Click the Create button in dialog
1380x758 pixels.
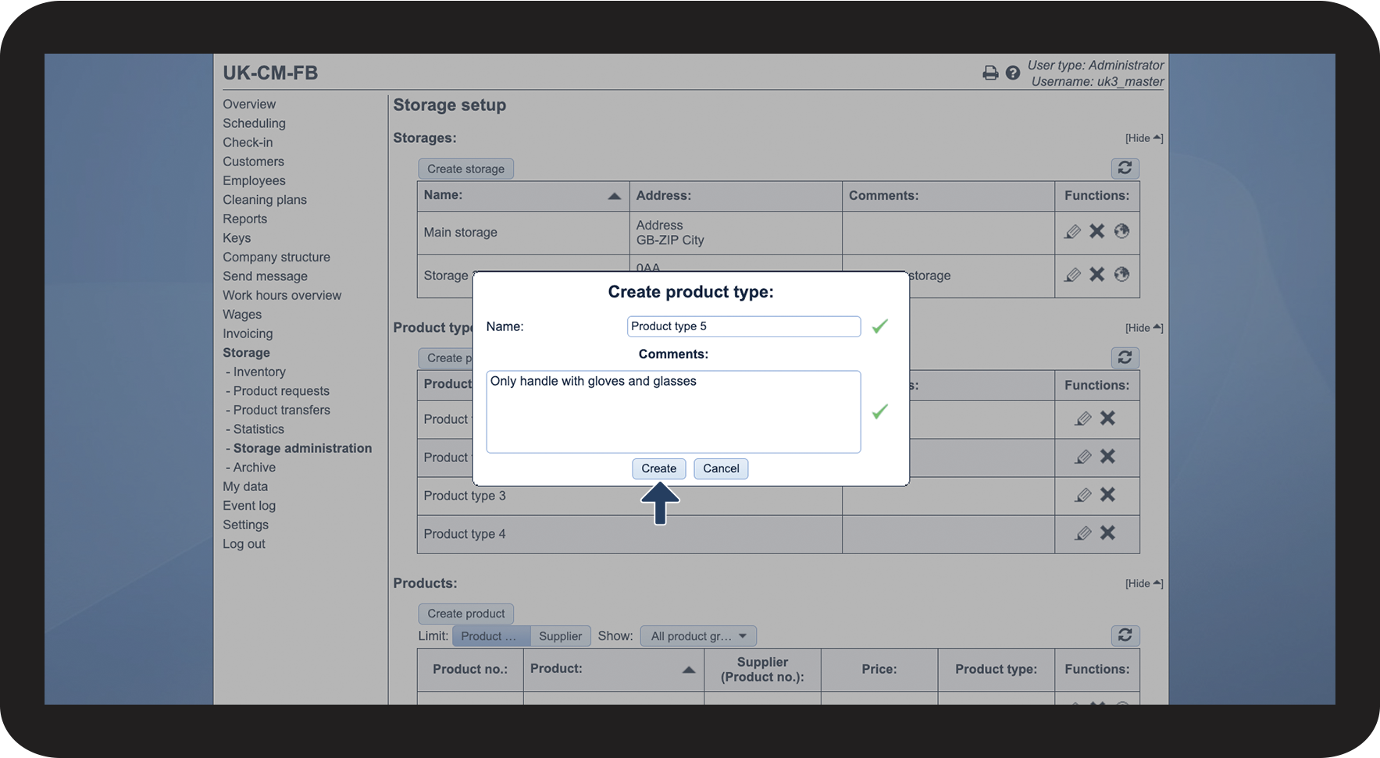[x=658, y=468]
